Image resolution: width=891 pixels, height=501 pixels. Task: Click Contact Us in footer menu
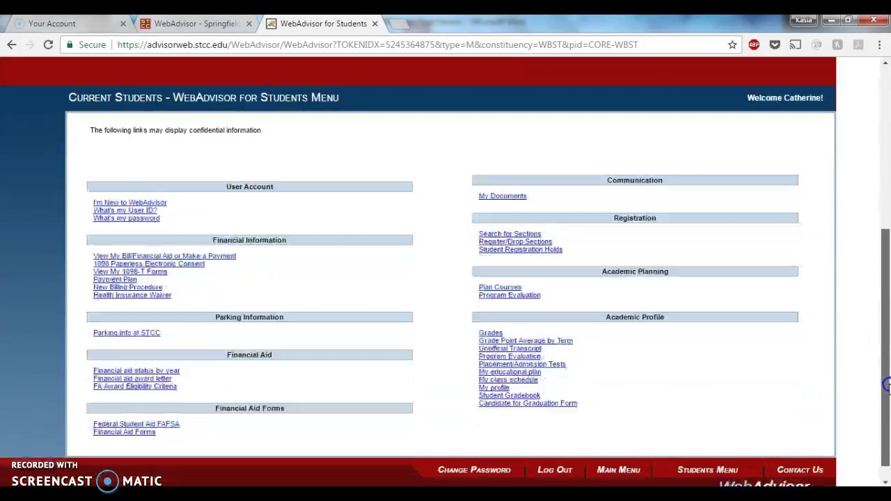[x=800, y=470]
